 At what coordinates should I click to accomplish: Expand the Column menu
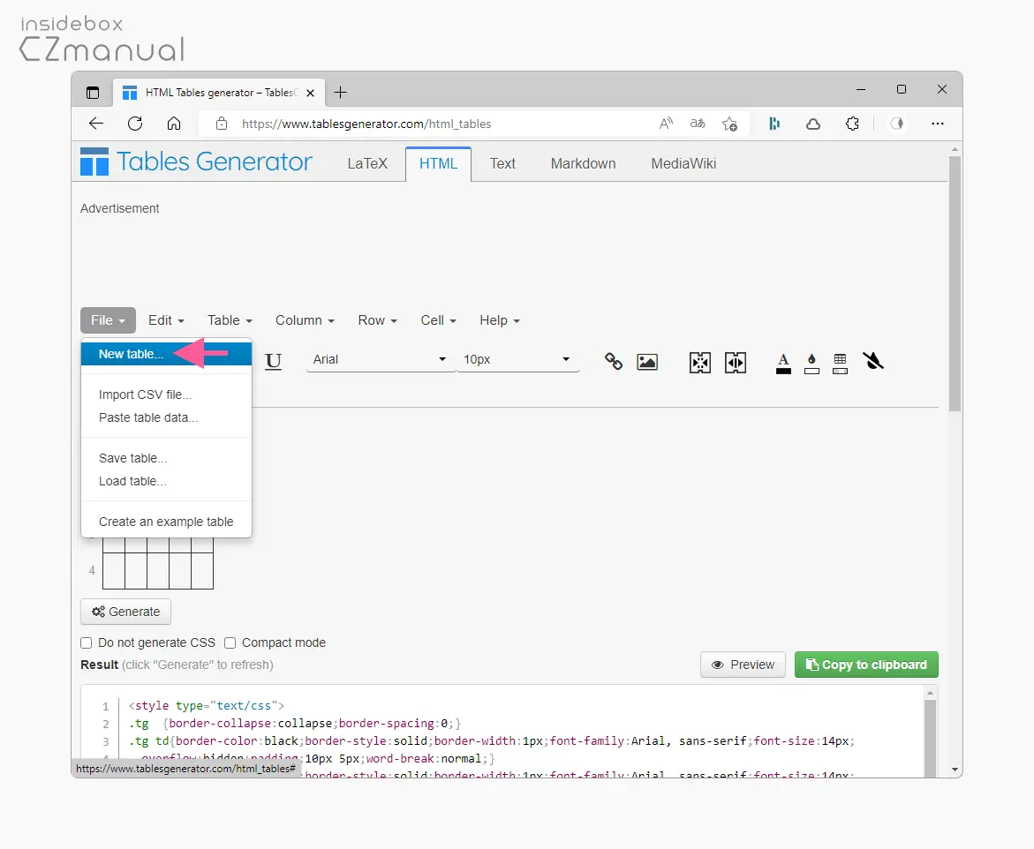point(305,320)
